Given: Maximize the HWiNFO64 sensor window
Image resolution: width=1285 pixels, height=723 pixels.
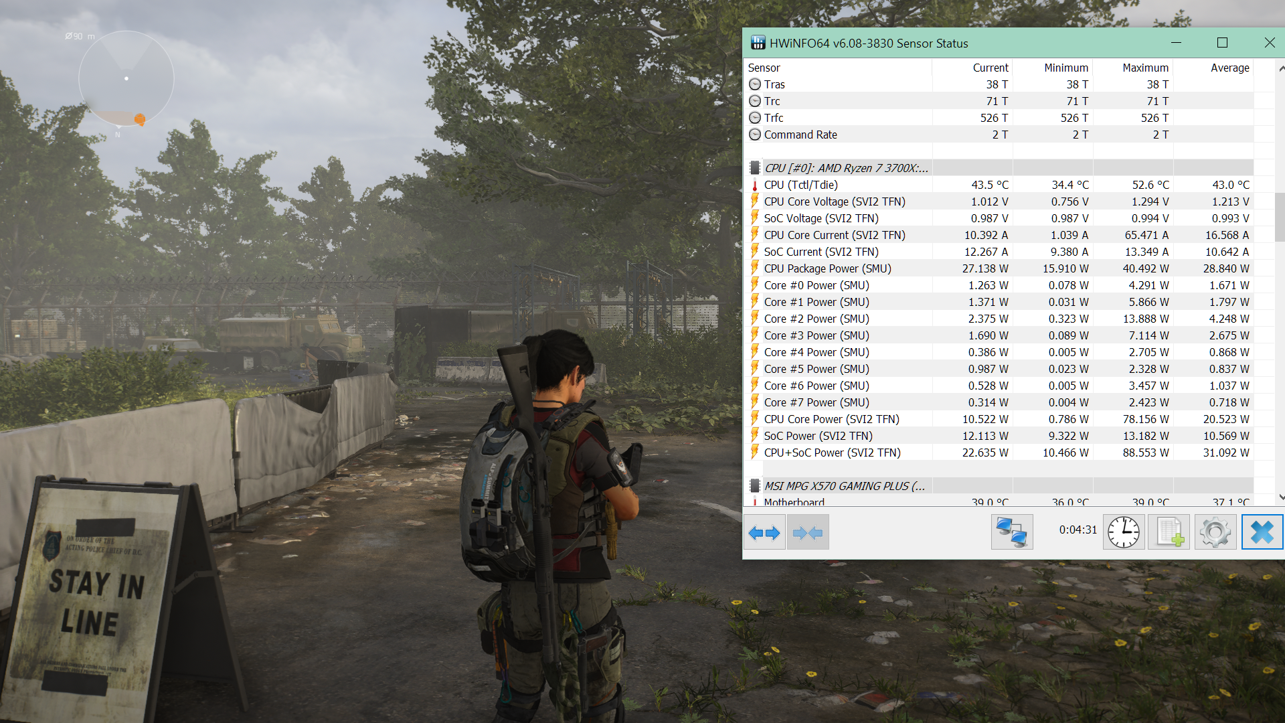Looking at the screenshot, I should (x=1222, y=43).
